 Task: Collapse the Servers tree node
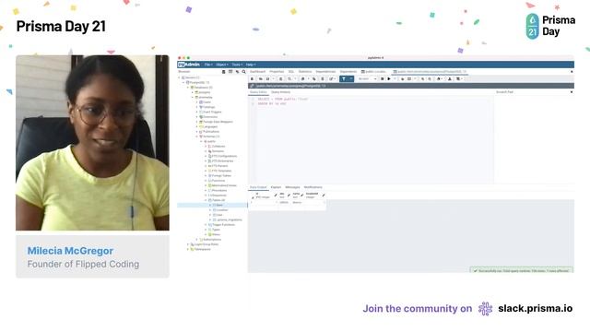(179, 77)
